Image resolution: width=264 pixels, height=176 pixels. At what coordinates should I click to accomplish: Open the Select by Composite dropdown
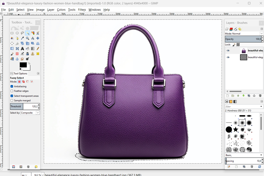tap(30, 113)
